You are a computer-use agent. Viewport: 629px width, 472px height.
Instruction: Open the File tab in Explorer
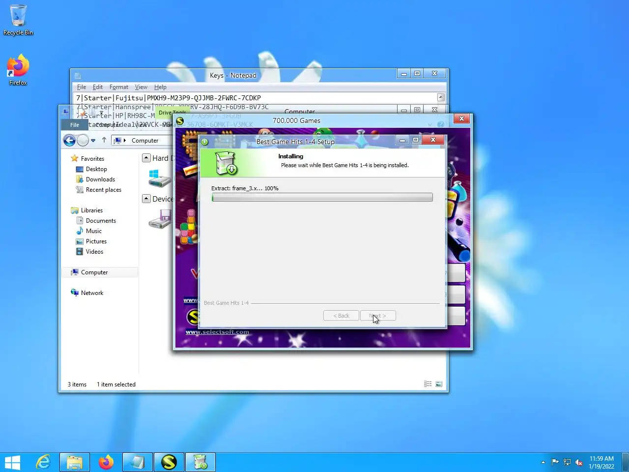click(x=75, y=125)
